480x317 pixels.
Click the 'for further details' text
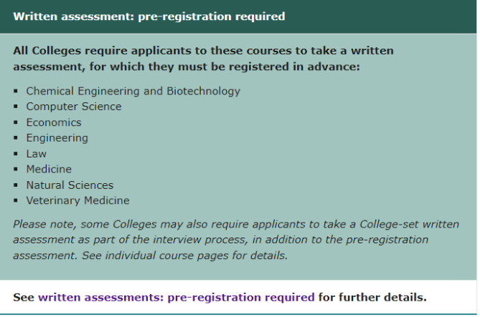(372, 297)
